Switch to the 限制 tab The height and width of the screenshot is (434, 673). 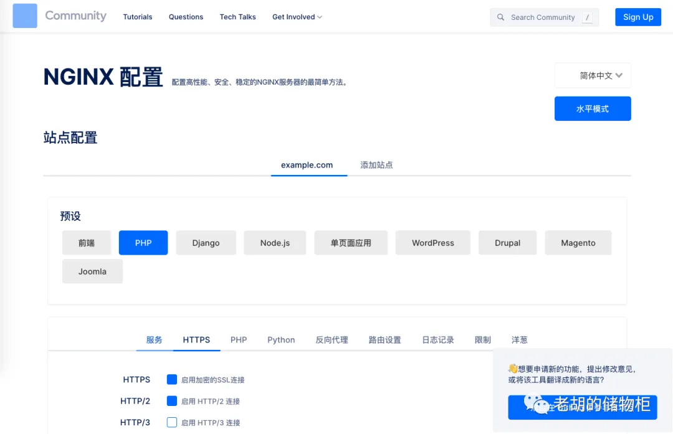482,340
